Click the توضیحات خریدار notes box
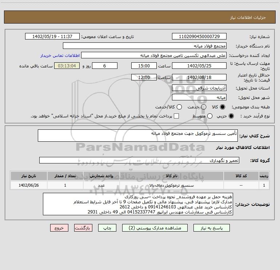This screenshot has width=280, height=270. [x=138, y=204]
